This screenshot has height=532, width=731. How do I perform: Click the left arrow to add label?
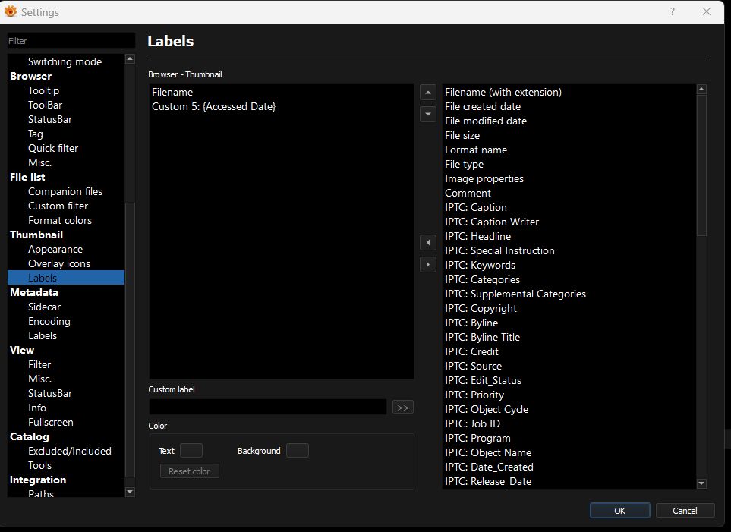coord(428,243)
